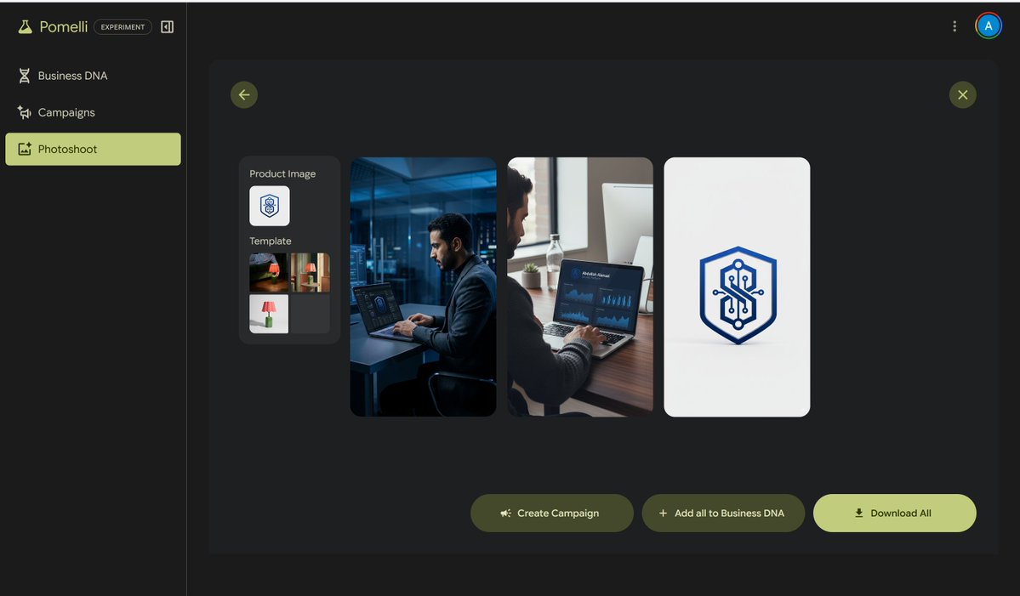Image resolution: width=1020 pixels, height=596 pixels.
Task: Click the plus icon in Add all button
Action: [x=663, y=513]
